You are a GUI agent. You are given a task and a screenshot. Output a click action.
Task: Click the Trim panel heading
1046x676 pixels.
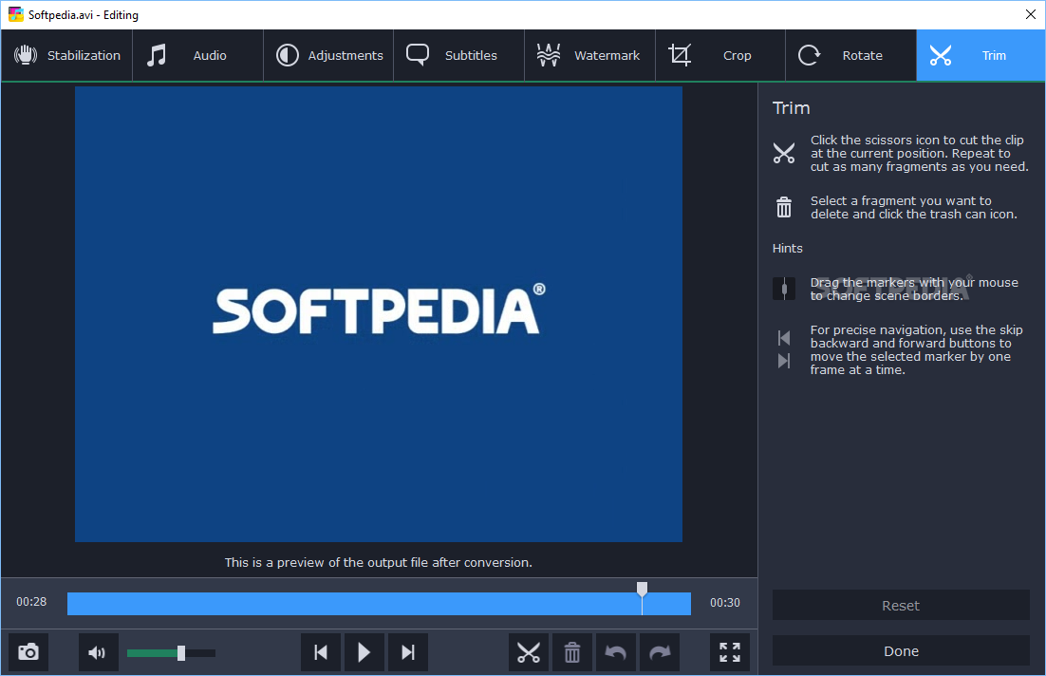pos(792,108)
